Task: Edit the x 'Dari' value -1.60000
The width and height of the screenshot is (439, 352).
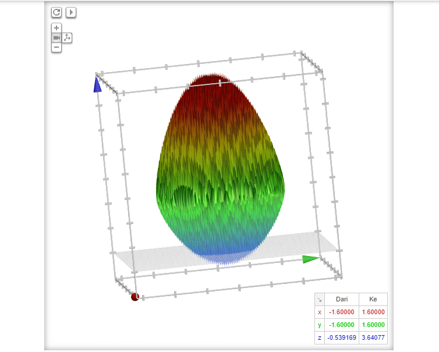Action: tap(342, 312)
